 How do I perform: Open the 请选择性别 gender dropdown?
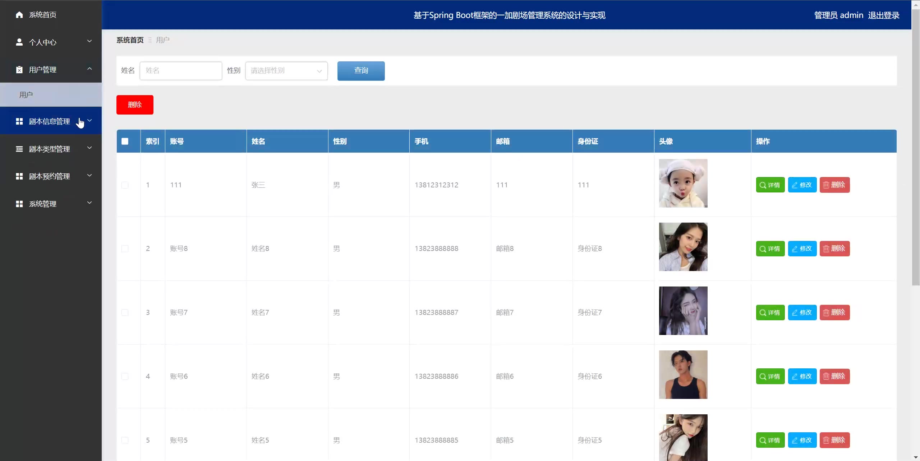(286, 71)
